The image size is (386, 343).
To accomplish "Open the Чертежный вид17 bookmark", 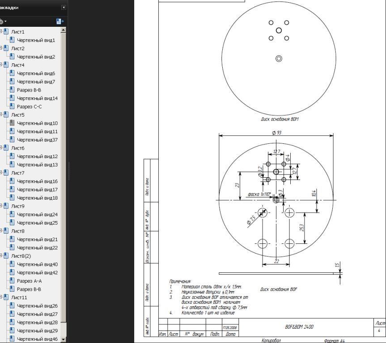I will tap(37, 189).
